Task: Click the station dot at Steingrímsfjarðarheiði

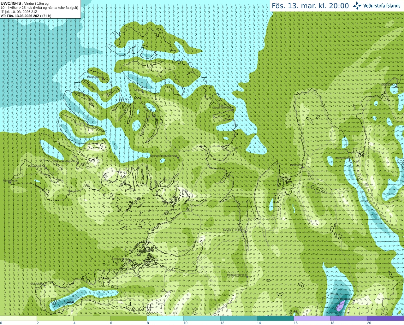Action: pyautogui.click(x=178, y=158)
